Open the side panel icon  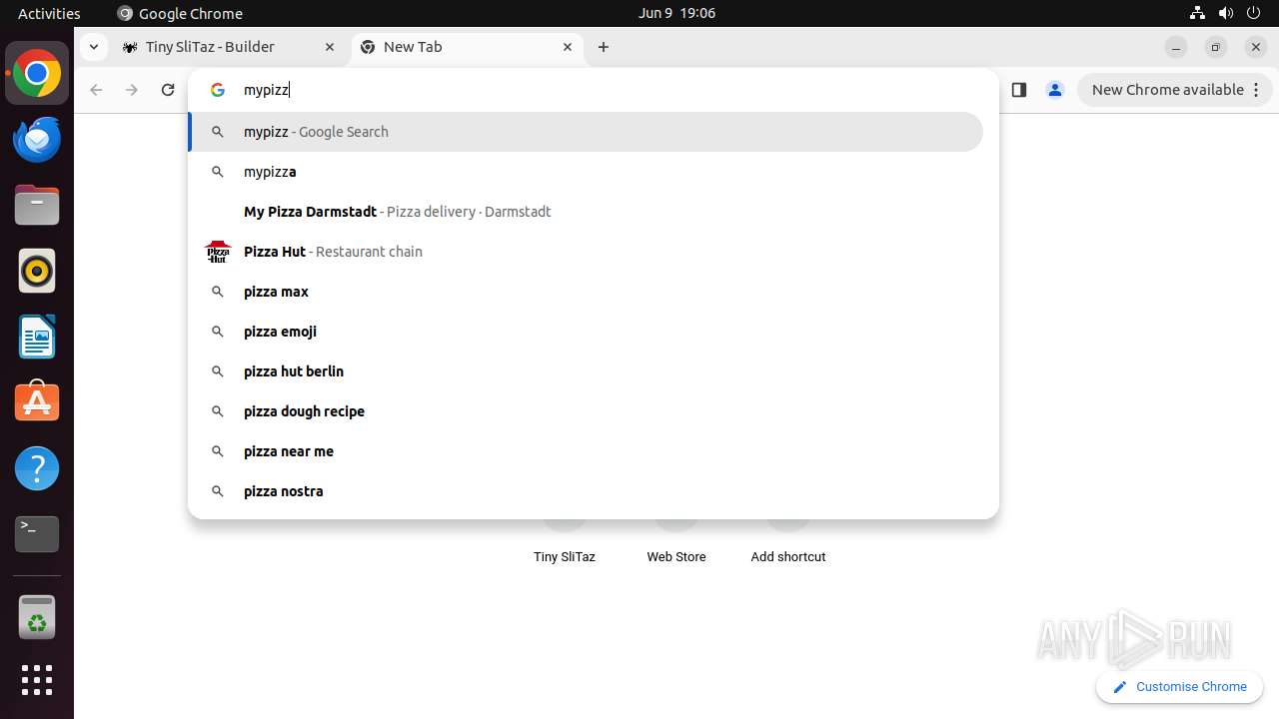pyautogui.click(x=1018, y=90)
